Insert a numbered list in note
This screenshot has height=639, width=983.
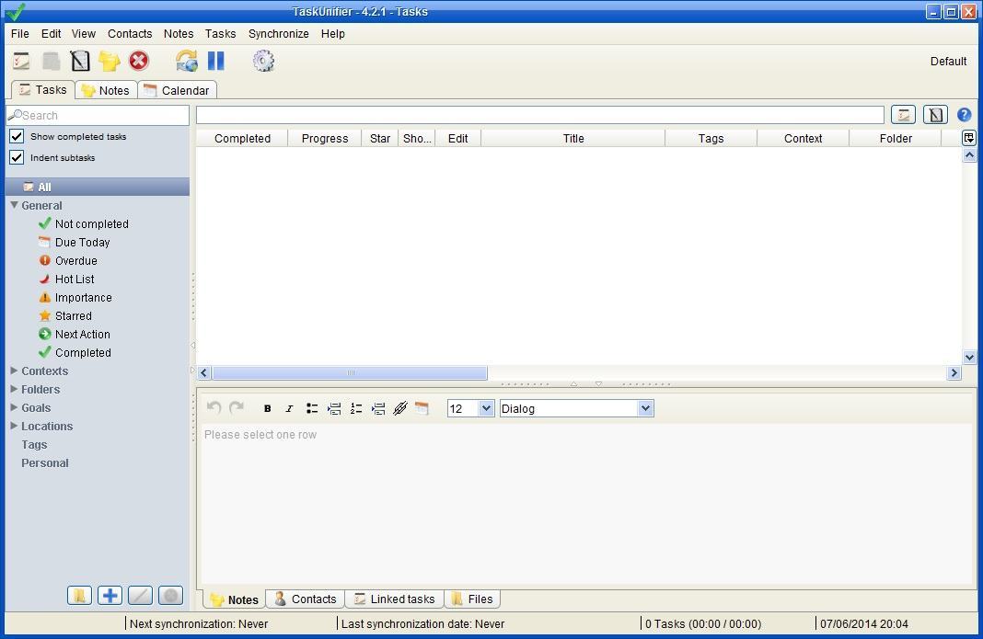(356, 408)
